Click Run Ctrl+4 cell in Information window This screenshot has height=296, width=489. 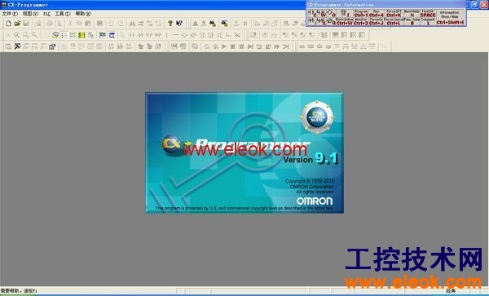(377, 13)
